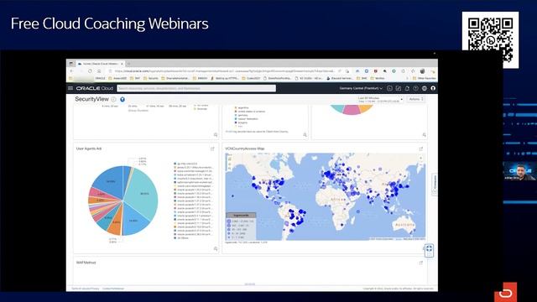Click the blue help icon beside SecurityView
Viewport: 537px width, 302px height.
coord(123,99)
